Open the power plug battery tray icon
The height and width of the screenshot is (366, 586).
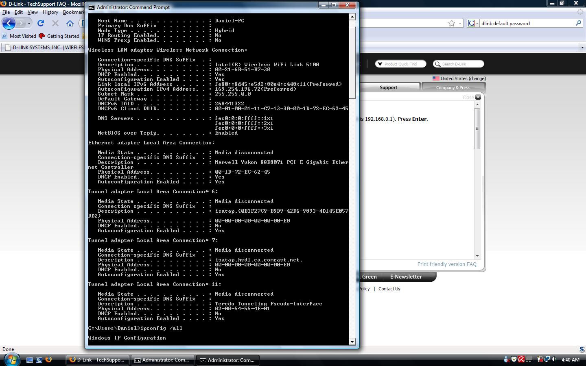540,359
